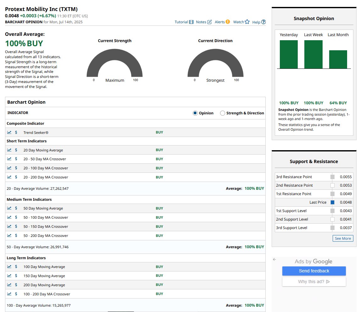Click '64% BUY' under Last Month
This screenshot has height=312, width=360.
(338, 103)
